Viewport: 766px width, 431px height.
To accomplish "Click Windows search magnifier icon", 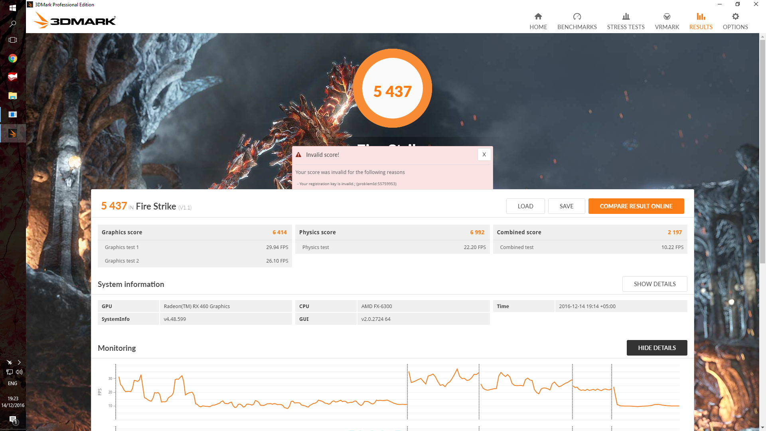I will pyautogui.click(x=13, y=24).
